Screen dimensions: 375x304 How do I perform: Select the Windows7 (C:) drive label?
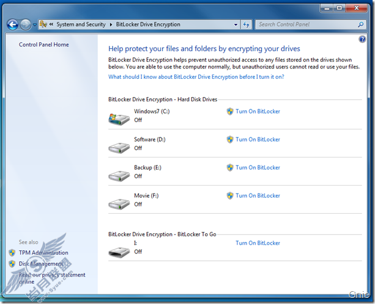[x=152, y=112]
